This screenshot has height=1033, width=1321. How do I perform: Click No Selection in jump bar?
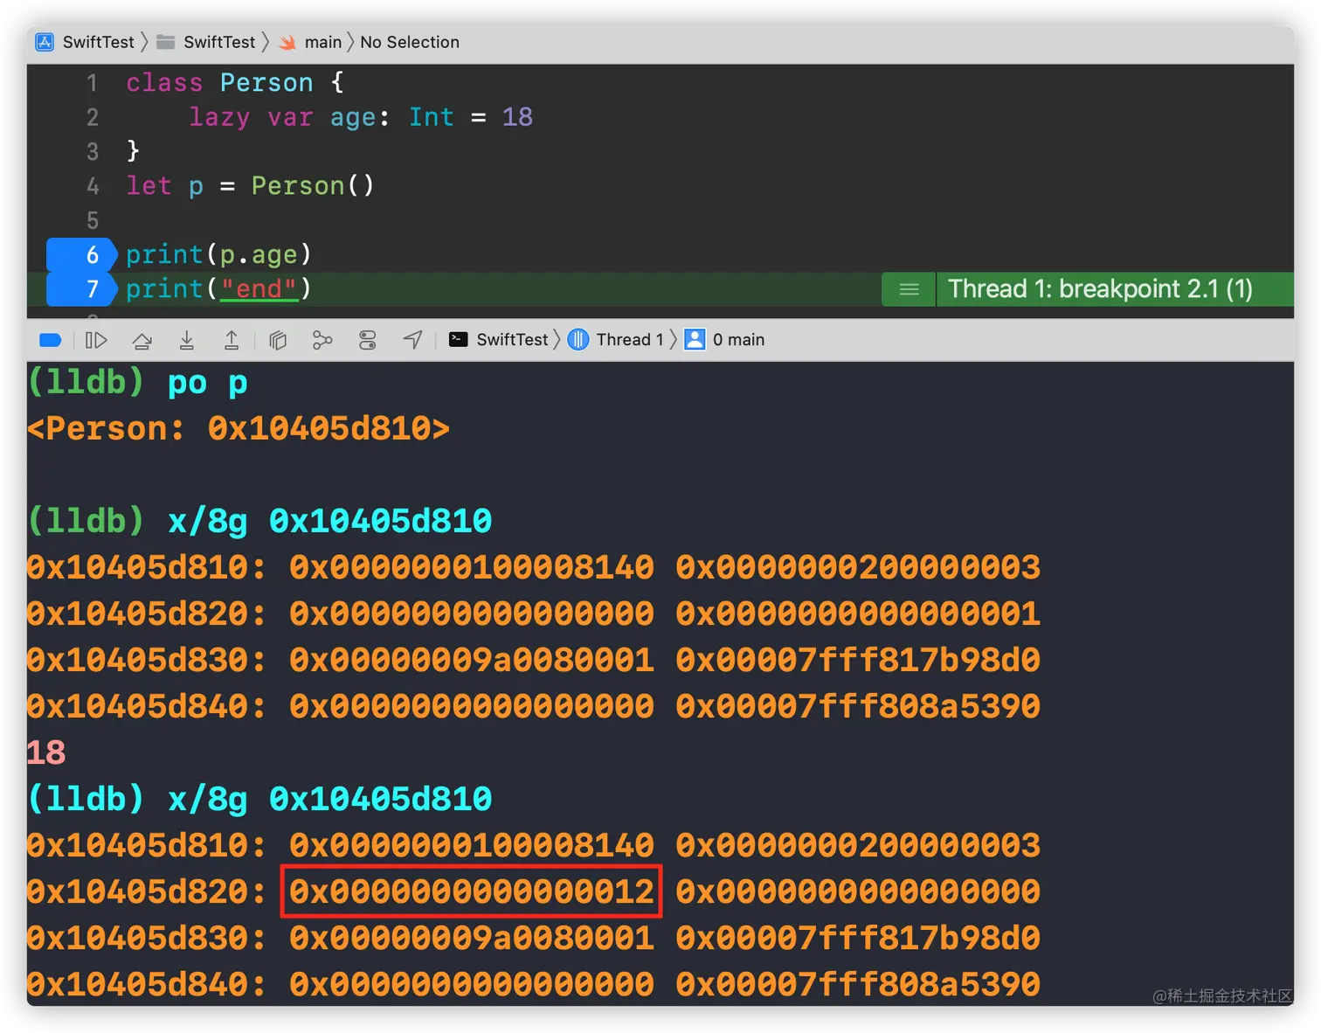(410, 42)
